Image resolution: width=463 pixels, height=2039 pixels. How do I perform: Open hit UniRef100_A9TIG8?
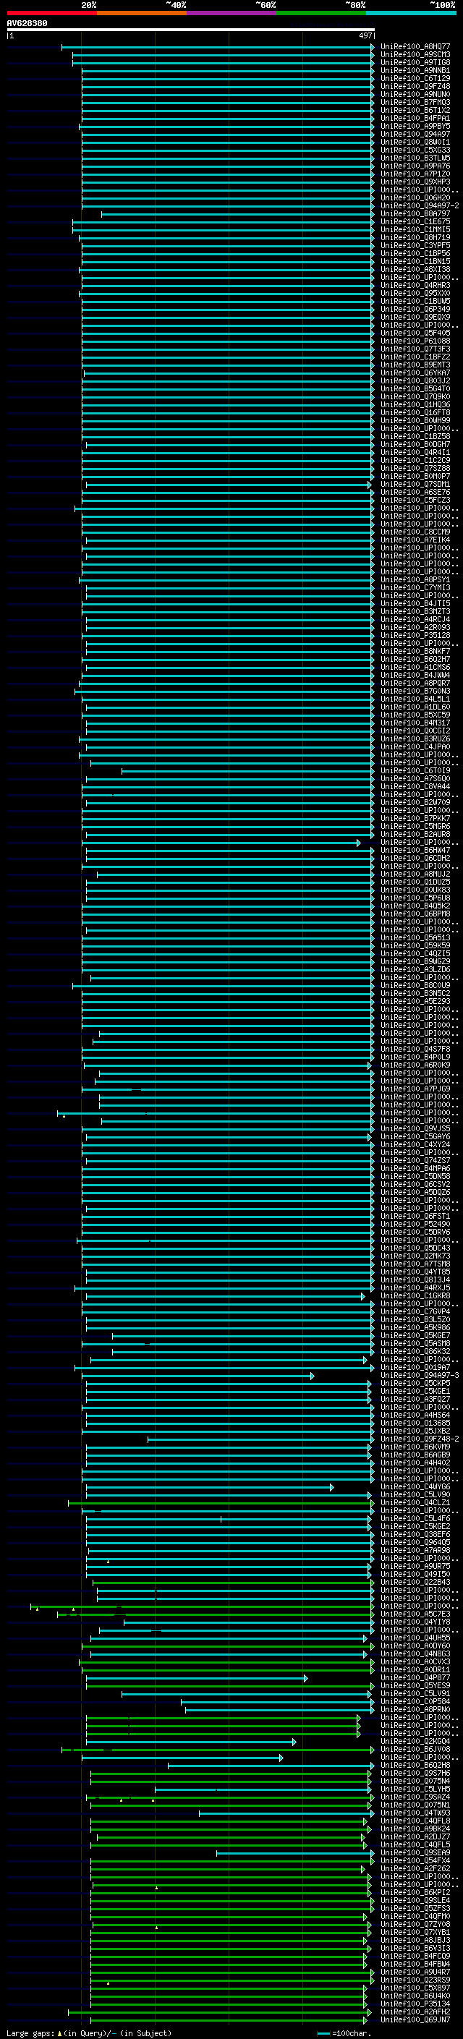[415, 62]
